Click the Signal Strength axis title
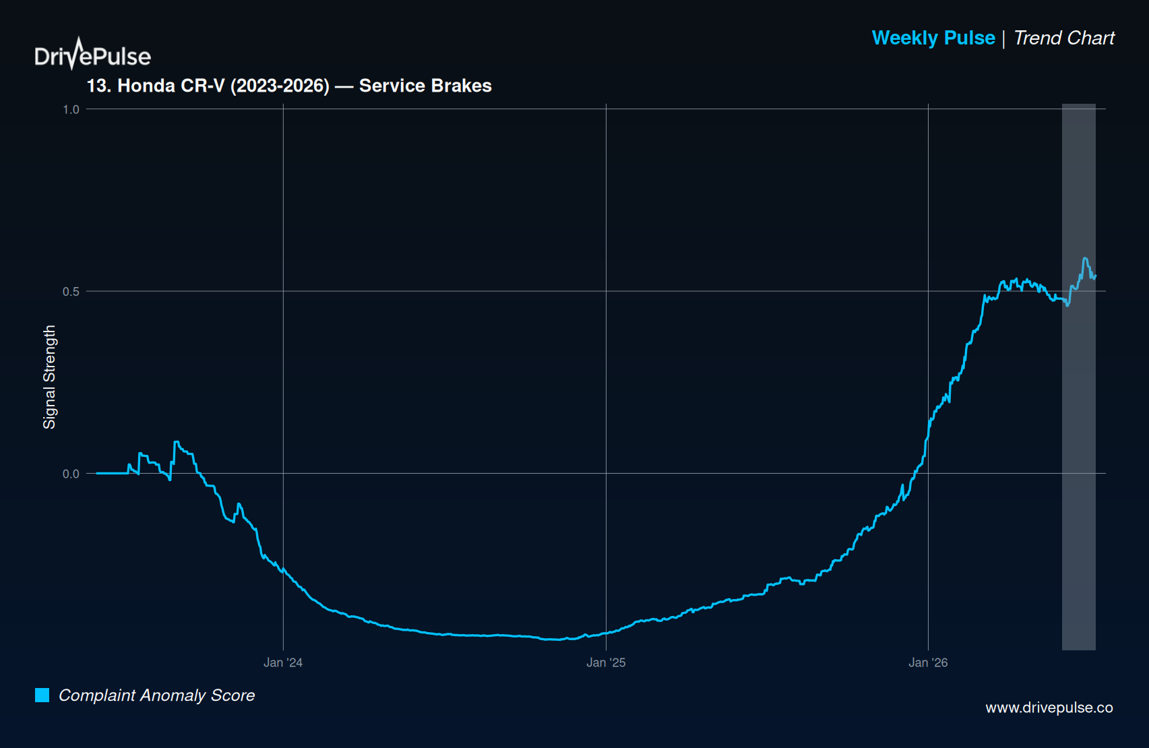Image resolution: width=1149 pixels, height=748 pixels. 49,377
